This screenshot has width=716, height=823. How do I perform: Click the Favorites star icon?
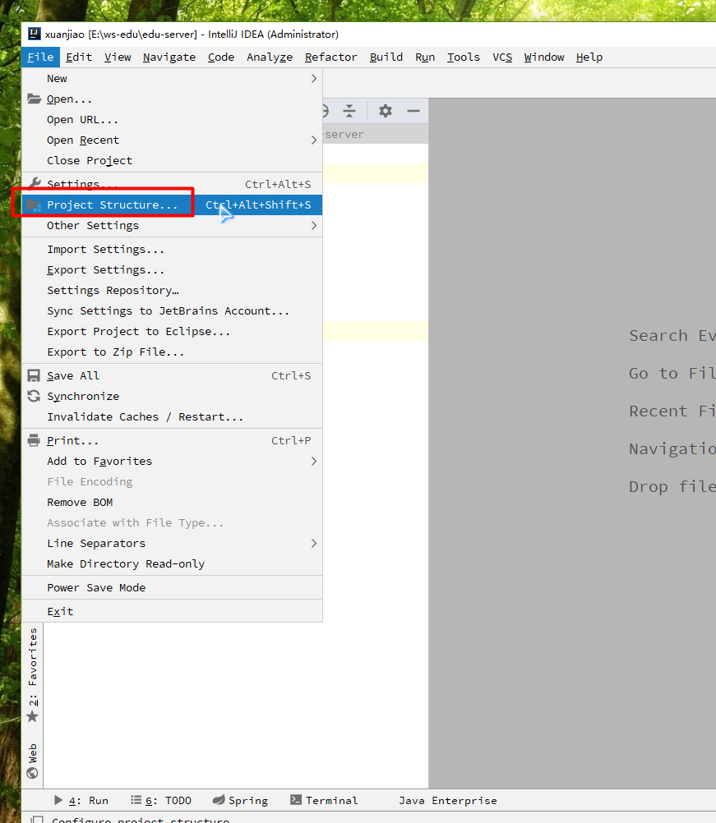[x=33, y=716]
